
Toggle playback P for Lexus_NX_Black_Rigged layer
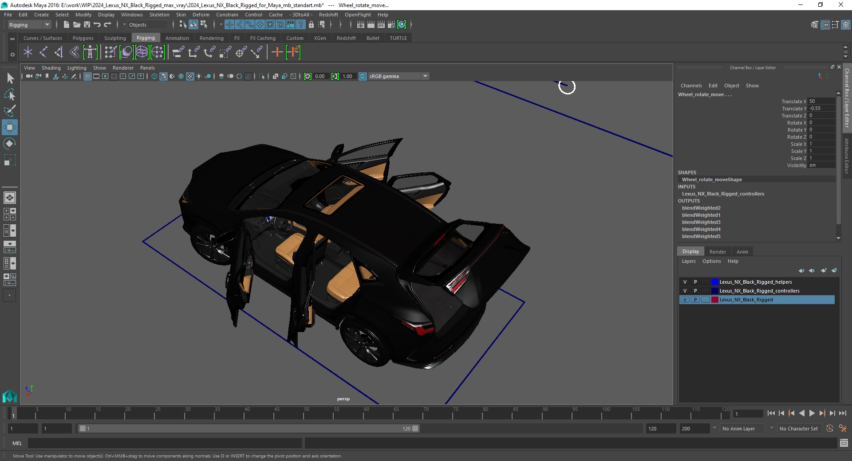(x=695, y=300)
